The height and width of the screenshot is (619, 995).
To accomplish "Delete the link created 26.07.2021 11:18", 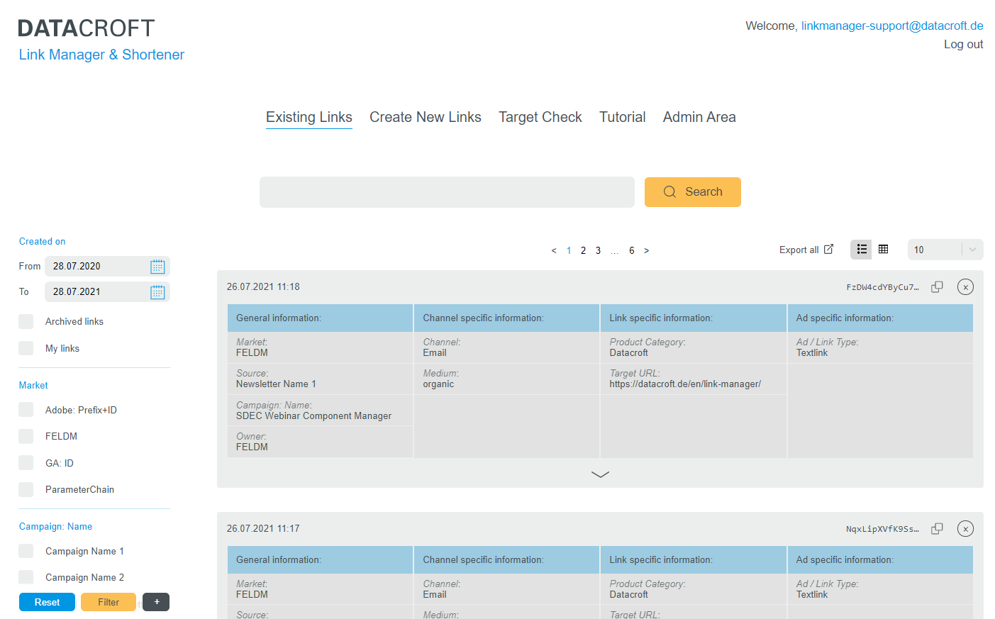I will 965,287.
